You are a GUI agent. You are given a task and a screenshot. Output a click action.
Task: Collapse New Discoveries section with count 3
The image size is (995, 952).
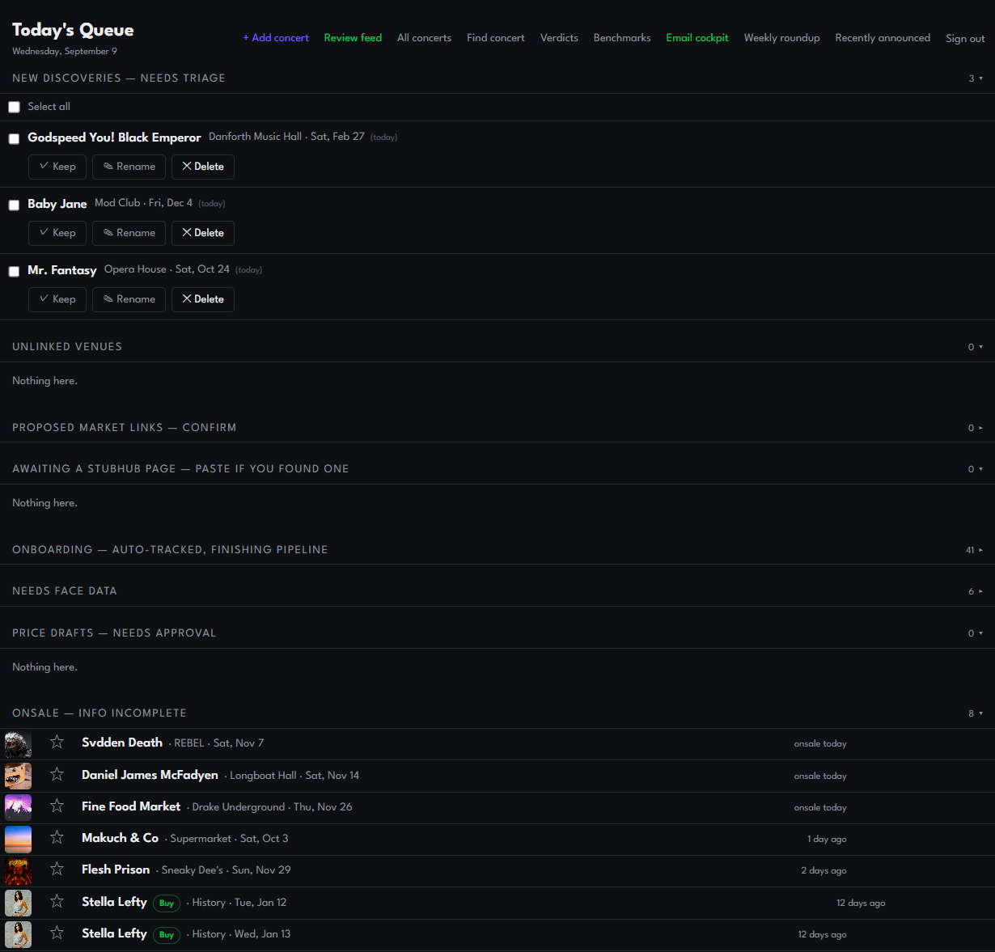tap(976, 78)
